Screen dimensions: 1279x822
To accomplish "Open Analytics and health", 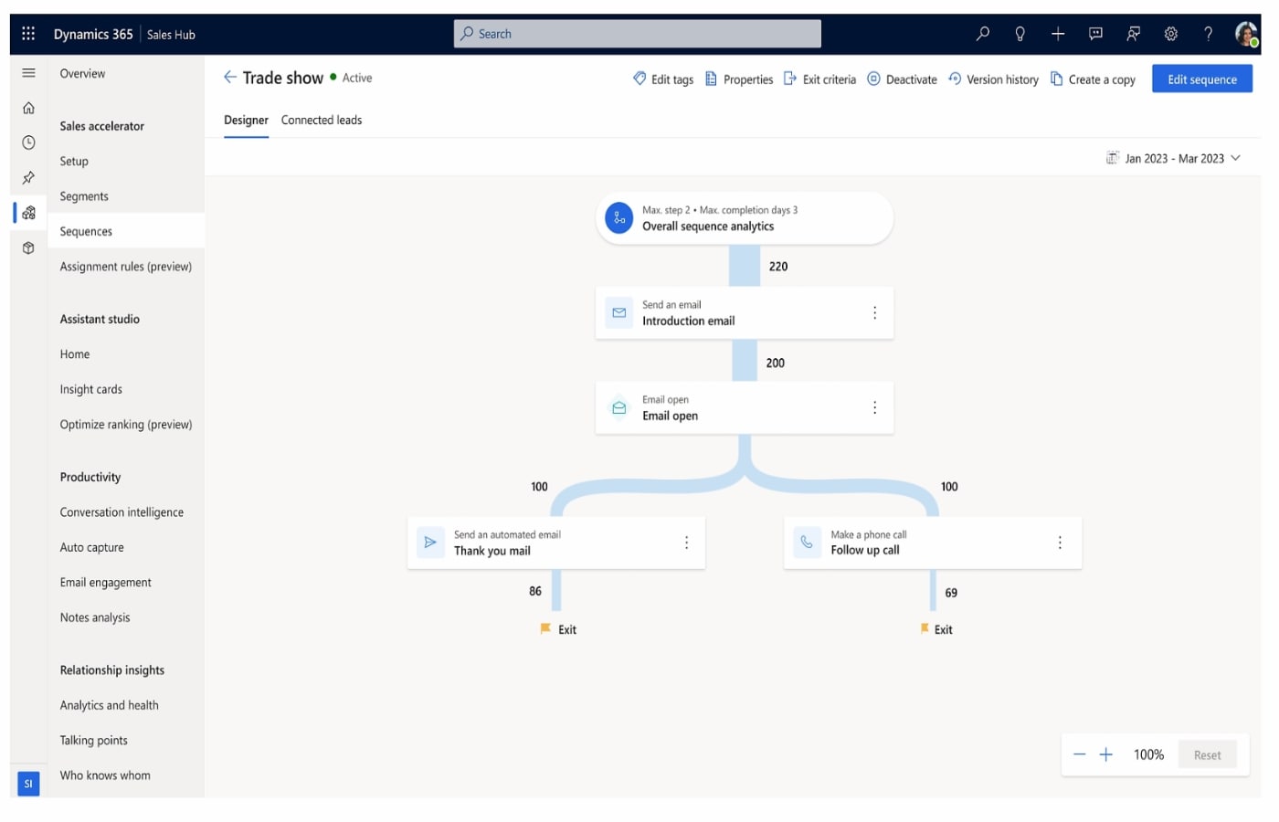I will coord(109,705).
